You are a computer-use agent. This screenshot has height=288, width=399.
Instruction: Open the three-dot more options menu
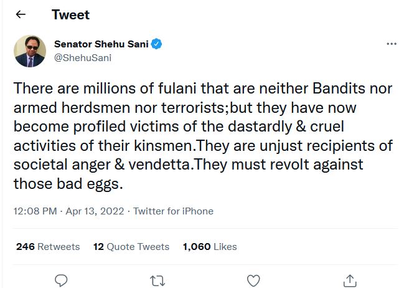pyautogui.click(x=391, y=44)
